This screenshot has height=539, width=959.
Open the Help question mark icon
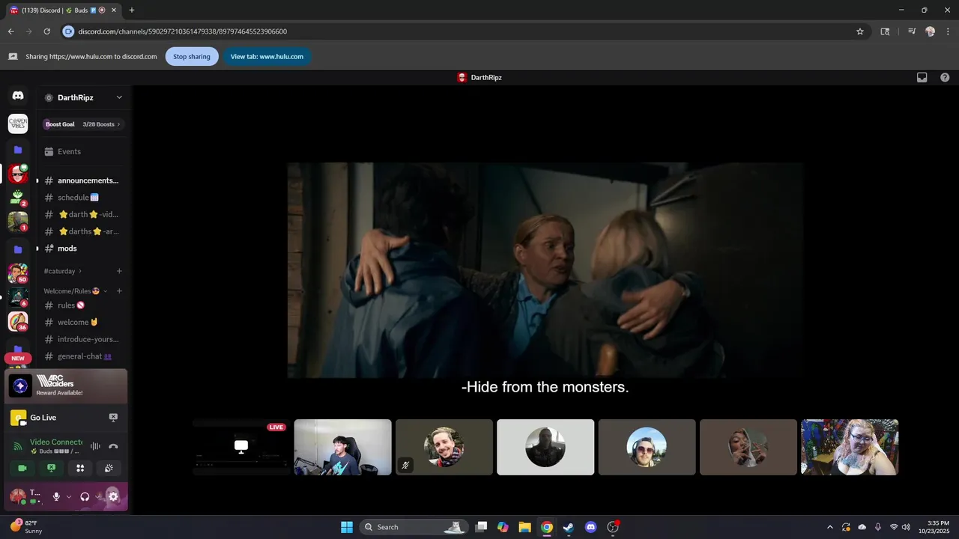point(945,77)
